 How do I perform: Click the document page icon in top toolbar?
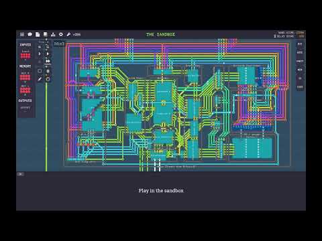point(38,34)
